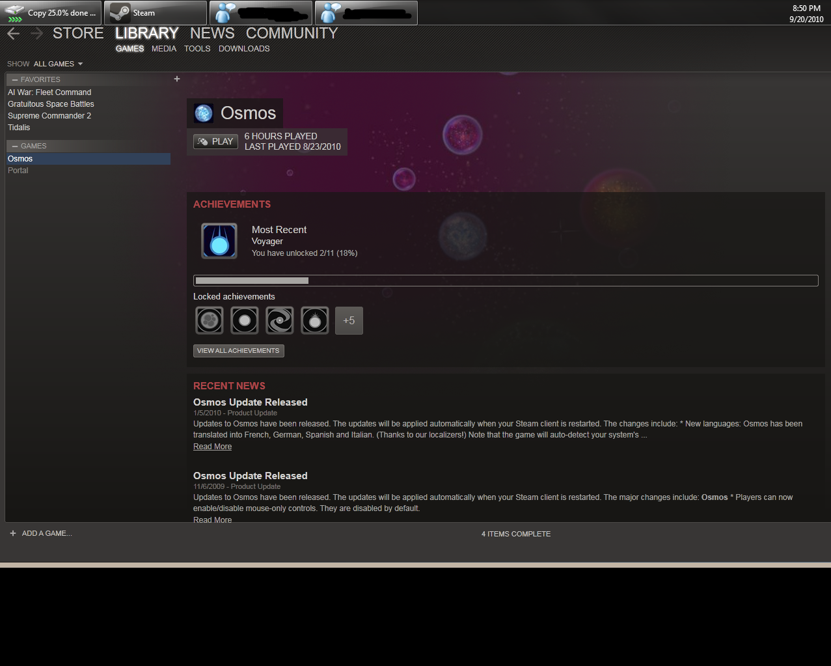
Task: Click the forward navigation arrow
Action: pos(36,34)
